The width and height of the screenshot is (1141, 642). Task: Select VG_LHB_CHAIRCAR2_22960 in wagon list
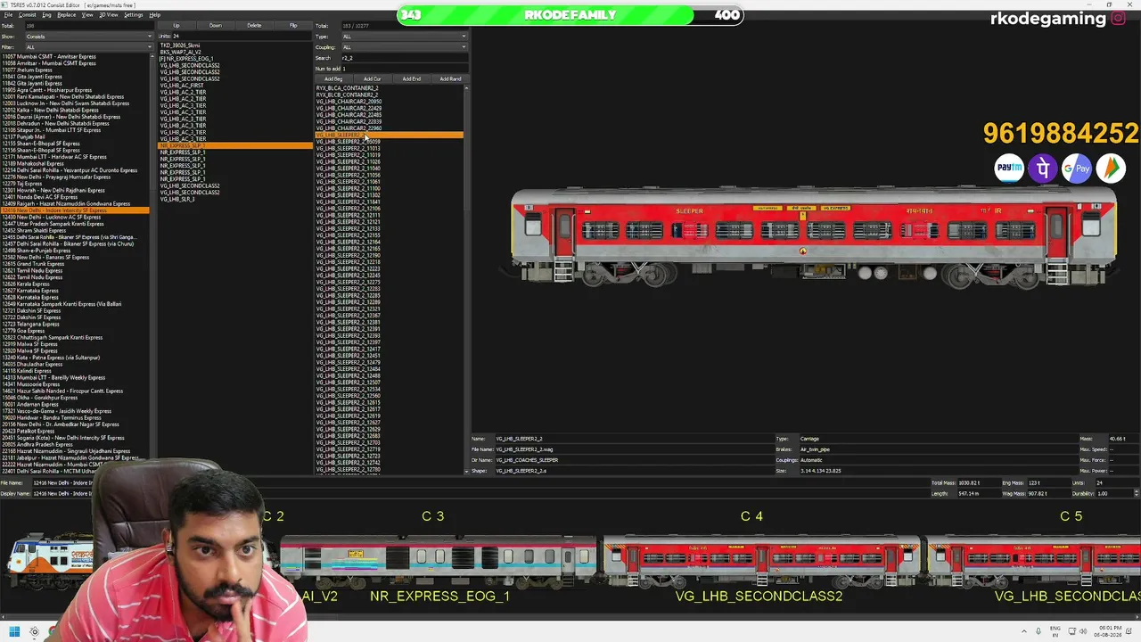coord(349,128)
